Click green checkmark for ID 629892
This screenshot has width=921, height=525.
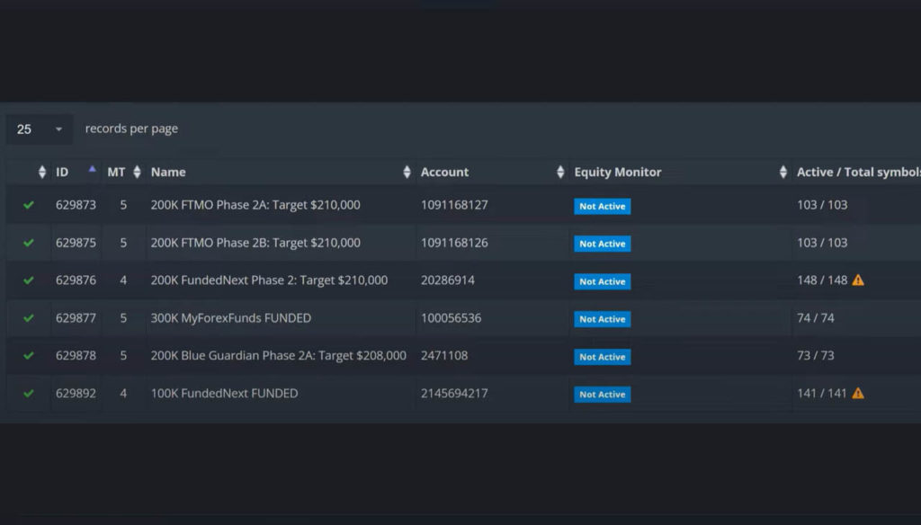coord(28,394)
